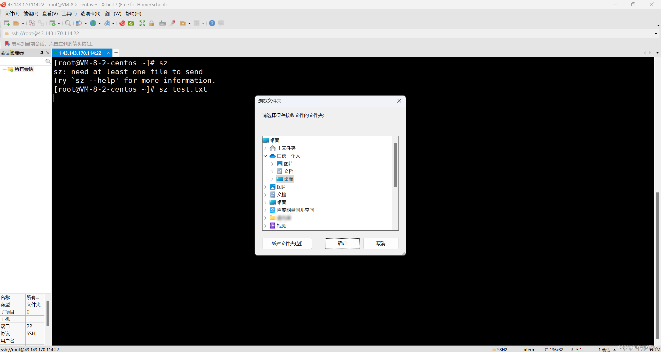Select the 视频 folder in tree
Viewport: 661px width, 352px height.
281,226
